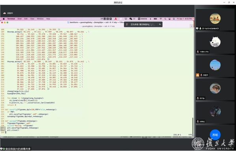Screen dimensions: 236x151
Task: Click muted mic icon on galaxy participant
Action: 198,121
